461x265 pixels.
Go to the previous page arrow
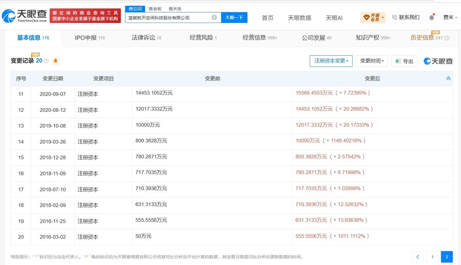(418, 257)
